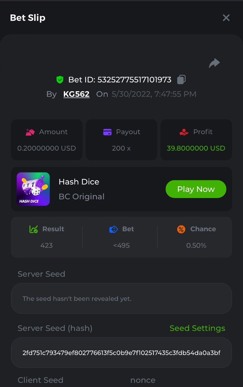This screenshot has width=243, height=387.
Task: Click the share arrow icon
Action: [x=214, y=63]
